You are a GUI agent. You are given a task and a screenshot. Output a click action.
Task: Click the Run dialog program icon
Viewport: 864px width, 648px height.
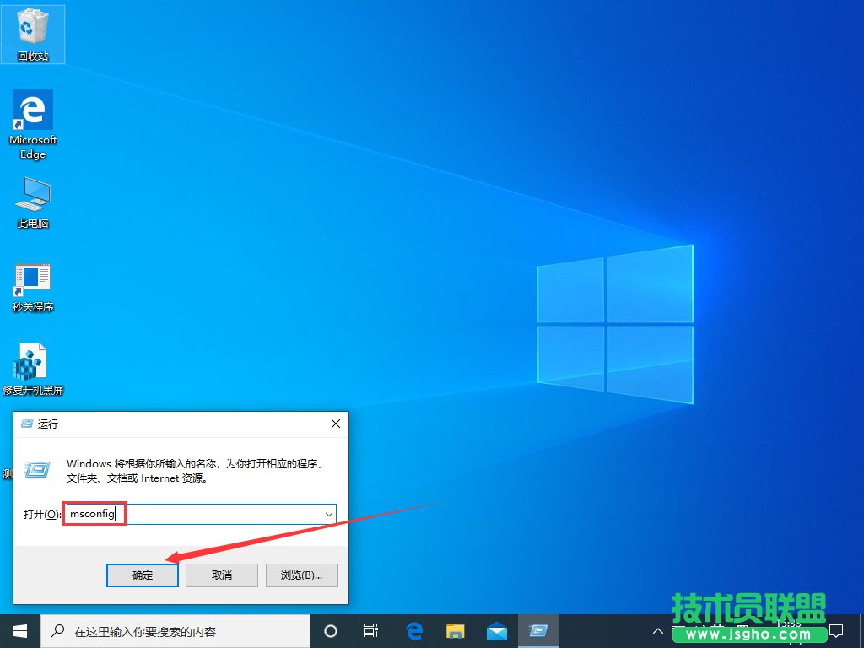(x=36, y=470)
